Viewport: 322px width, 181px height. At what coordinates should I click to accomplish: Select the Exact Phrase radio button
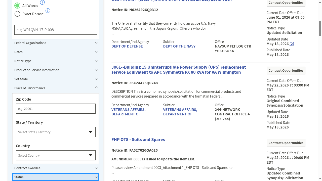pyautogui.click(x=17, y=14)
